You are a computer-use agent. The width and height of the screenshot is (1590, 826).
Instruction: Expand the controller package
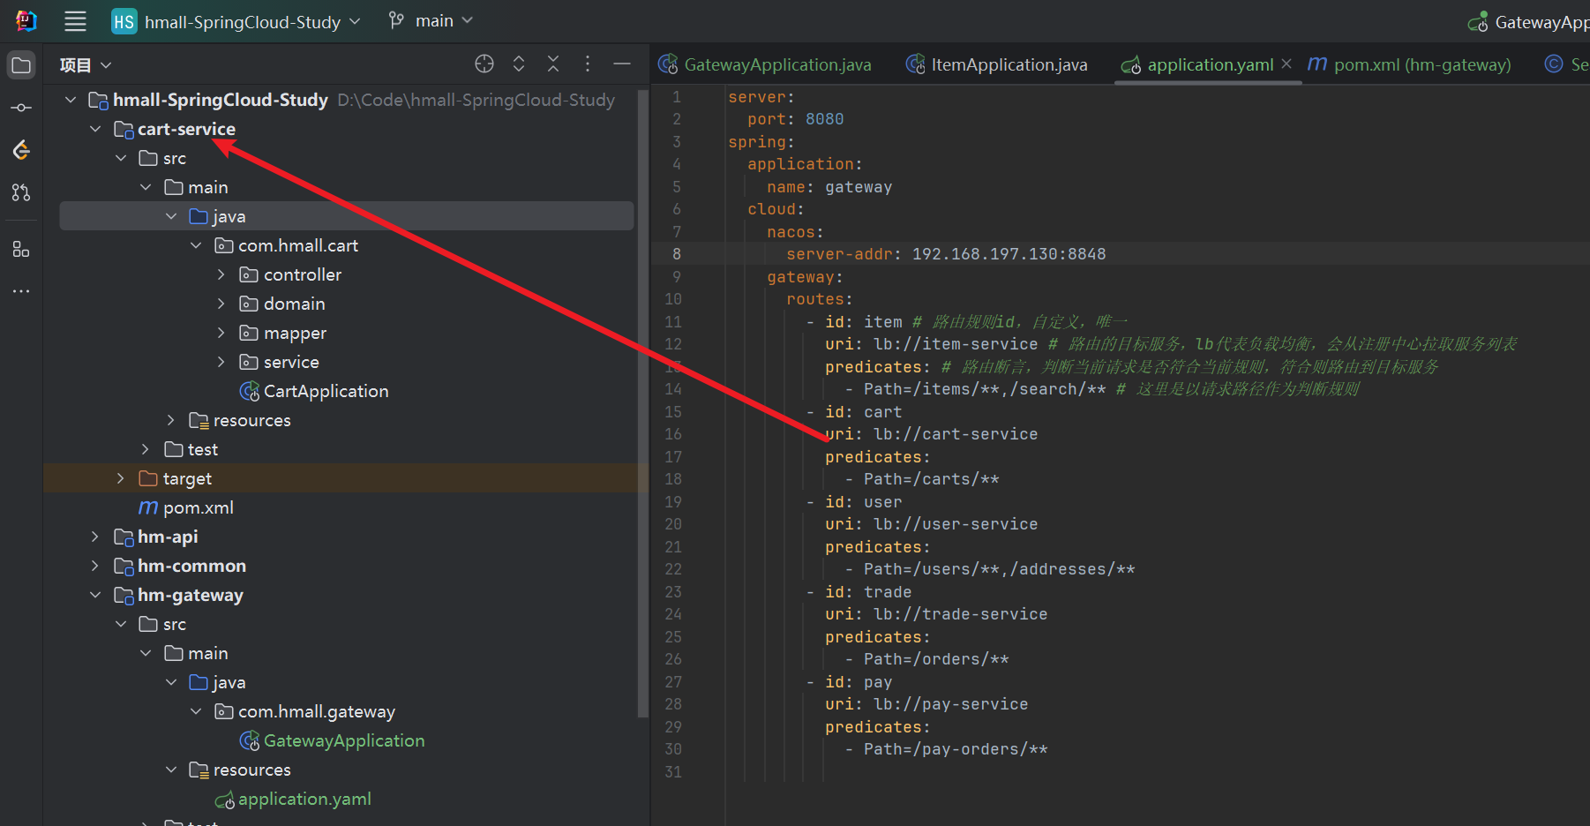click(221, 274)
